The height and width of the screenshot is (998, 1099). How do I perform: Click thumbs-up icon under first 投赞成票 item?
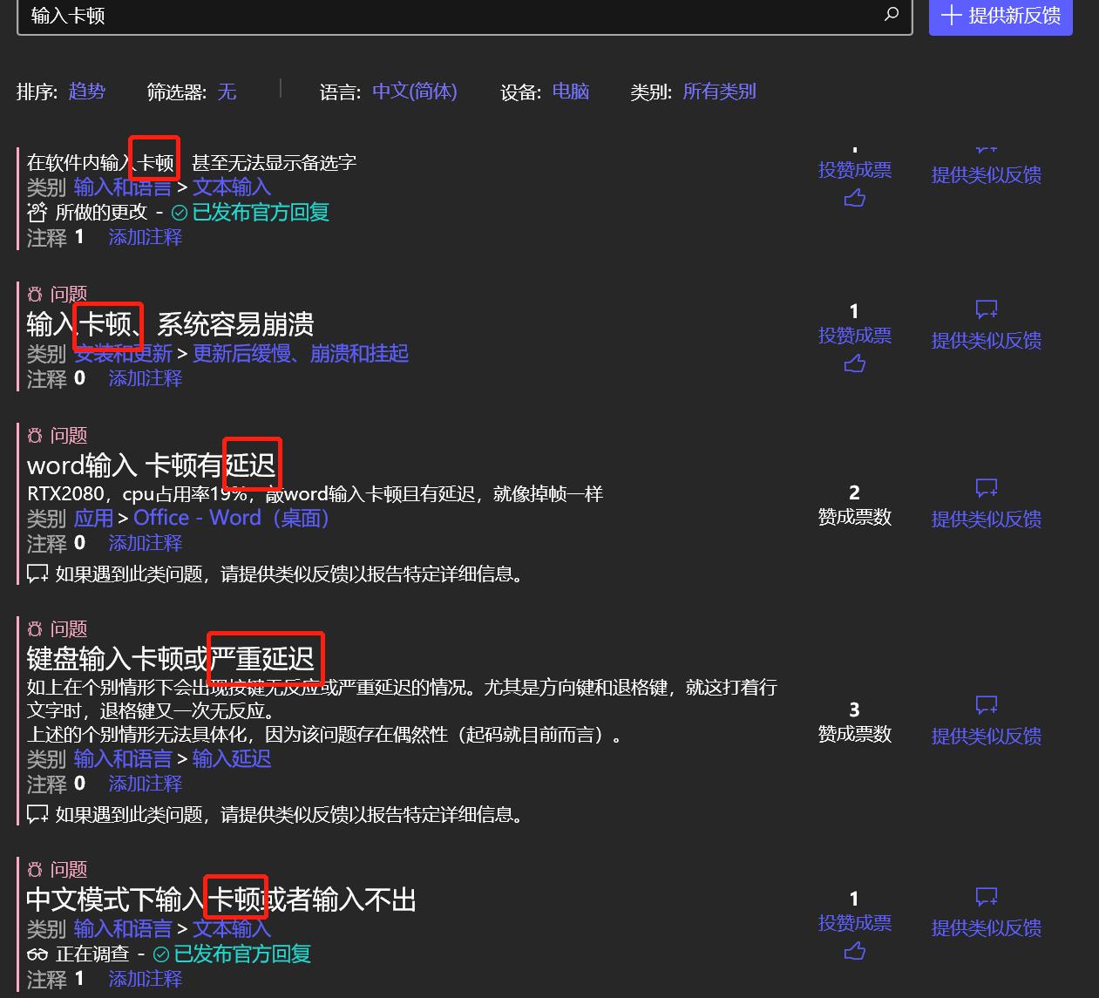click(854, 198)
